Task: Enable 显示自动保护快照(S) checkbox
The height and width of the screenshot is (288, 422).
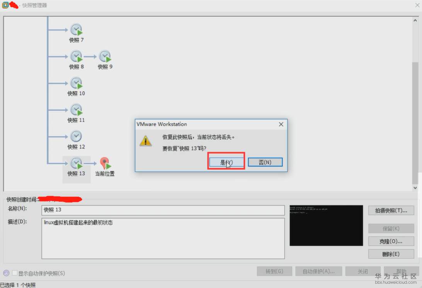Action: coord(15,273)
